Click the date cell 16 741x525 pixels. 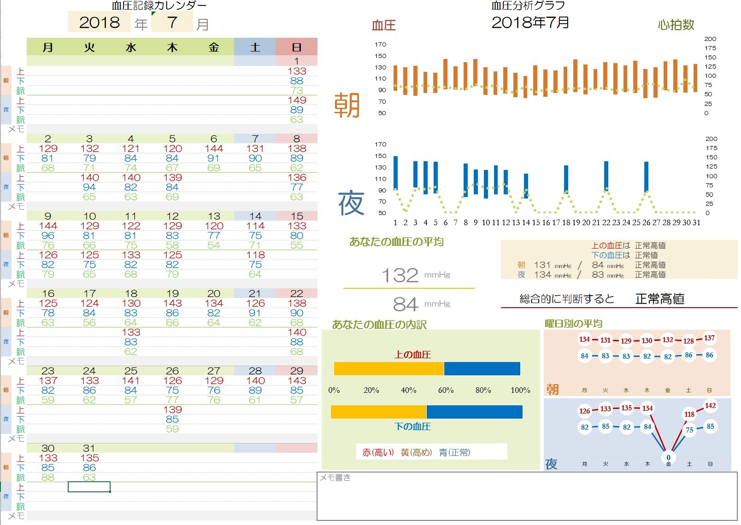[x=48, y=293]
